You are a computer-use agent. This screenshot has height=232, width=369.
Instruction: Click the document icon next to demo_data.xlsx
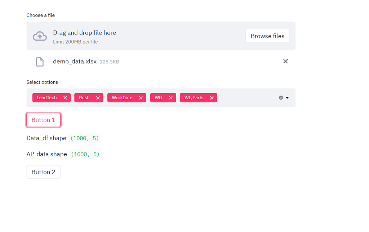pos(40,61)
